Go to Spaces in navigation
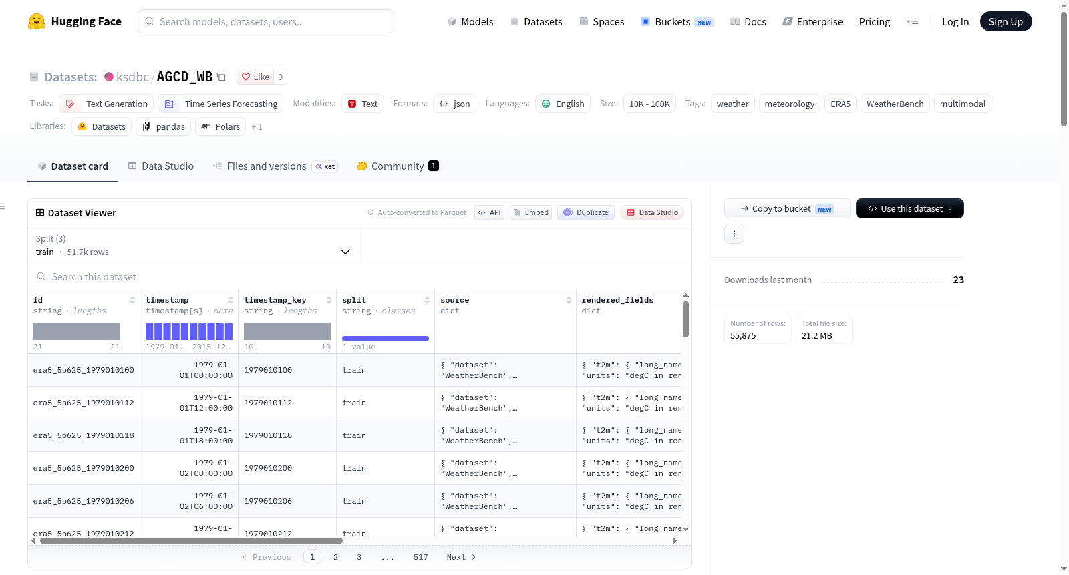Screen dimensions: 1069x575 tap(602, 21)
